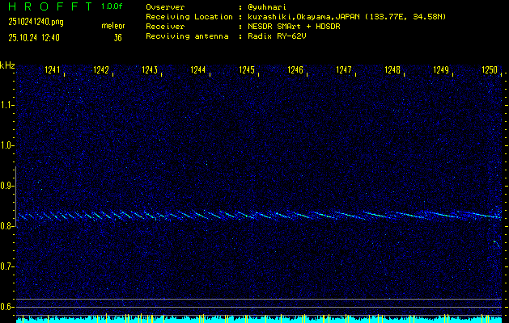Image resolution: width=509 pixels, height=323 pixels.
Task: Select the 2510241240.png filename
Action: click(x=36, y=22)
